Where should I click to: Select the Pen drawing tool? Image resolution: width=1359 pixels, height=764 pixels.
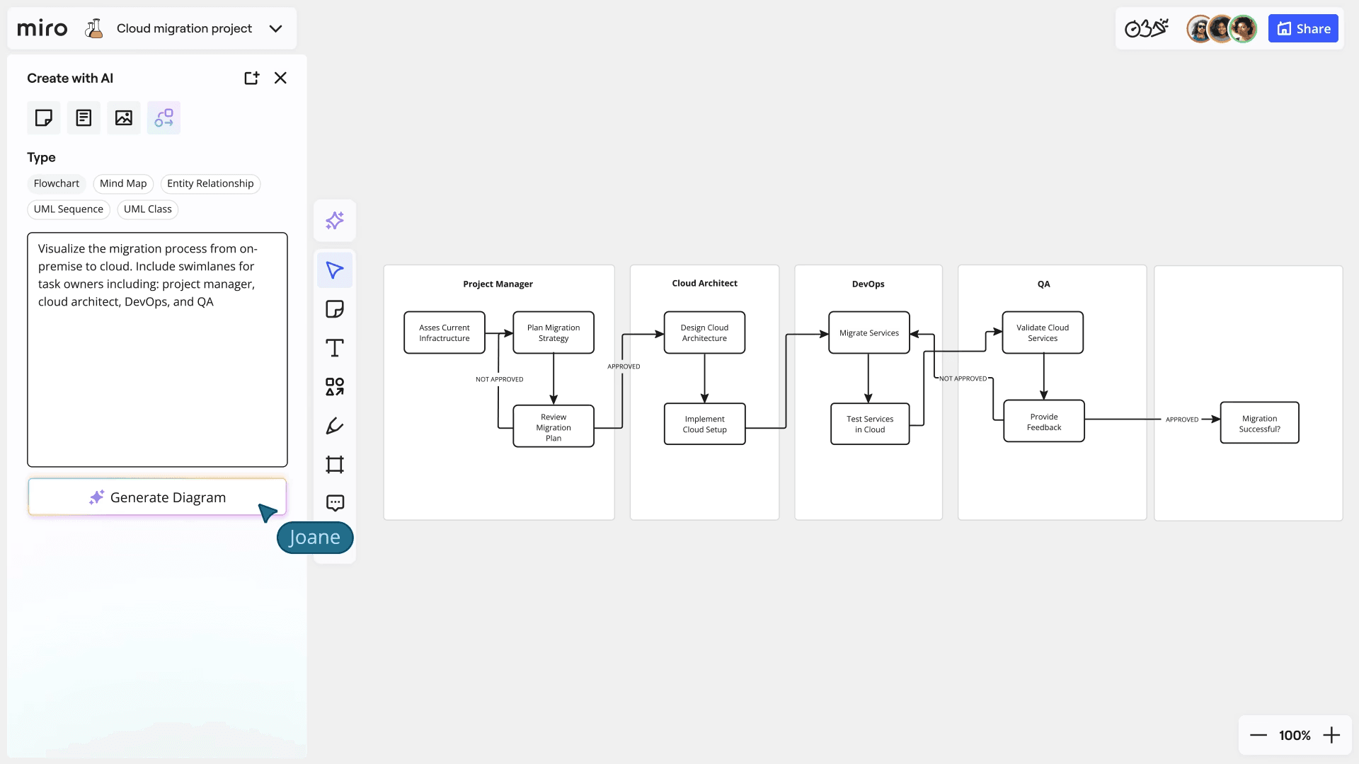coord(335,426)
